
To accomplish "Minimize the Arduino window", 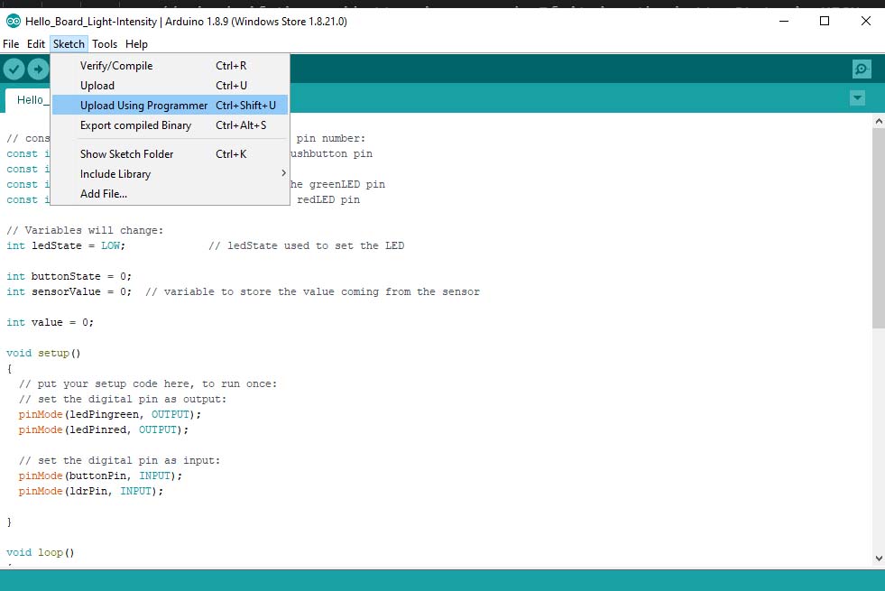I will (x=784, y=22).
